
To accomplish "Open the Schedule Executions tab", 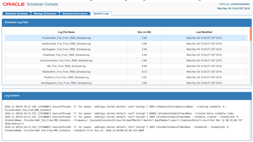I will pyautogui.click(x=75, y=14).
